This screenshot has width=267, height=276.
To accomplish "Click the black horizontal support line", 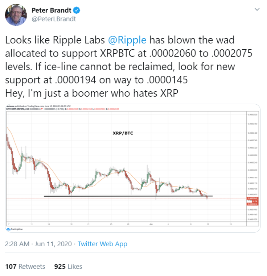I will tap(128, 196).
